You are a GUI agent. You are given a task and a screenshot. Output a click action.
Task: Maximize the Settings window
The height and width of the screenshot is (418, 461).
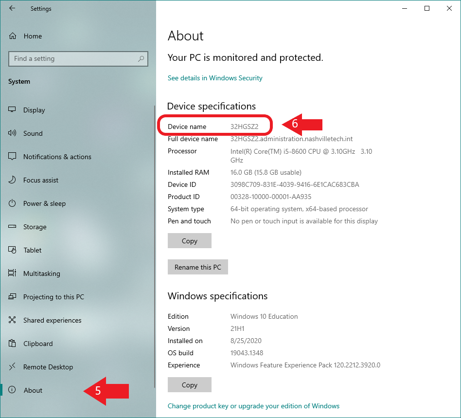pyautogui.click(x=427, y=8)
